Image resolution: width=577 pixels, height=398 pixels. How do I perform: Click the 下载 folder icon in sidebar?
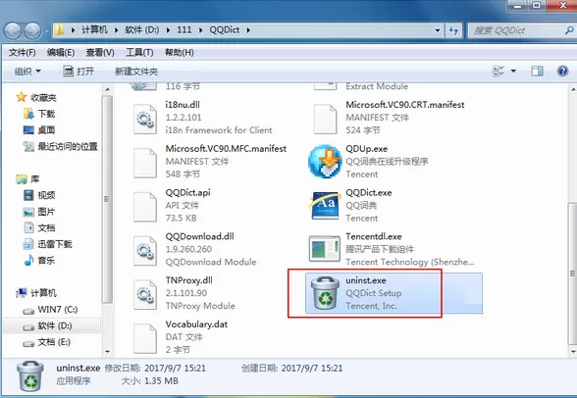point(28,114)
